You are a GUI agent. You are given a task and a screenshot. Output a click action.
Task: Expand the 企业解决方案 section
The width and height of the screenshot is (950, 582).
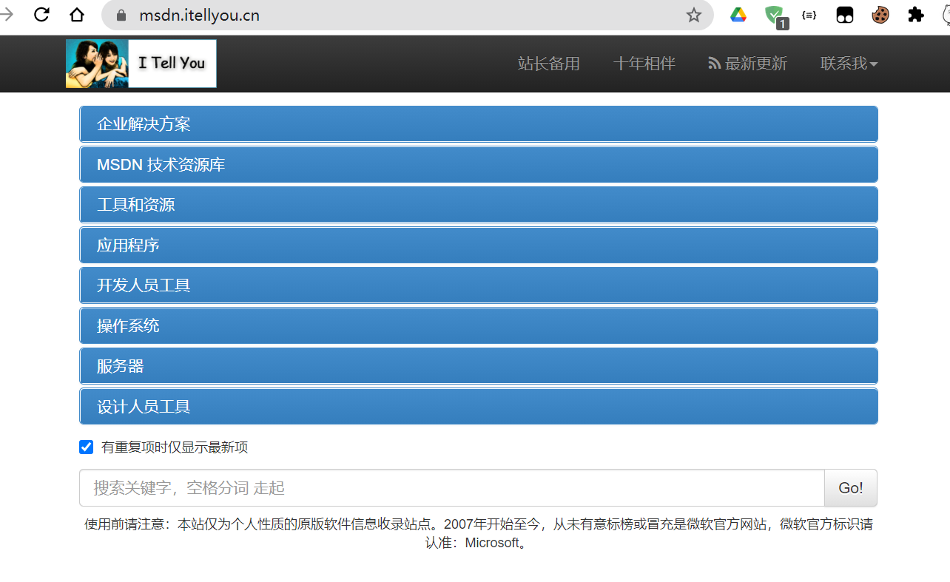pos(479,124)
